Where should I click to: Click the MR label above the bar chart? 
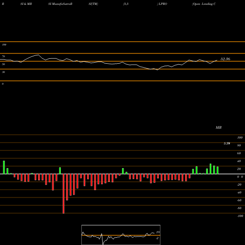pos(219,127)
